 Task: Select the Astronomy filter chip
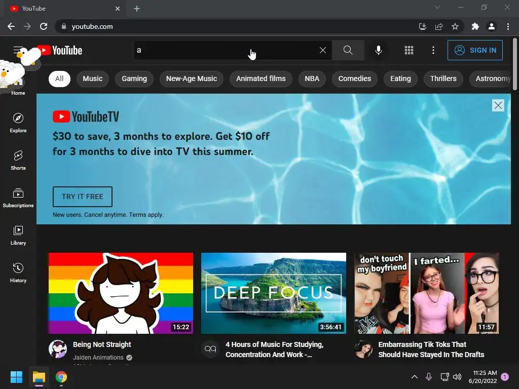pyautogui.click(x=491, y=79)
